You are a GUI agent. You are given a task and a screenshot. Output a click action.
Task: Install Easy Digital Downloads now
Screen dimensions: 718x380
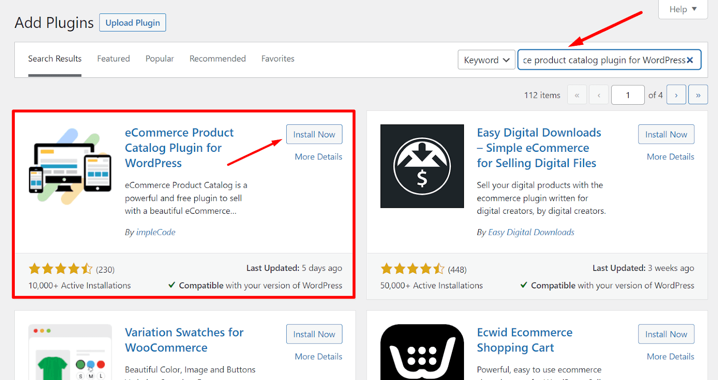(x=666, y=134)
